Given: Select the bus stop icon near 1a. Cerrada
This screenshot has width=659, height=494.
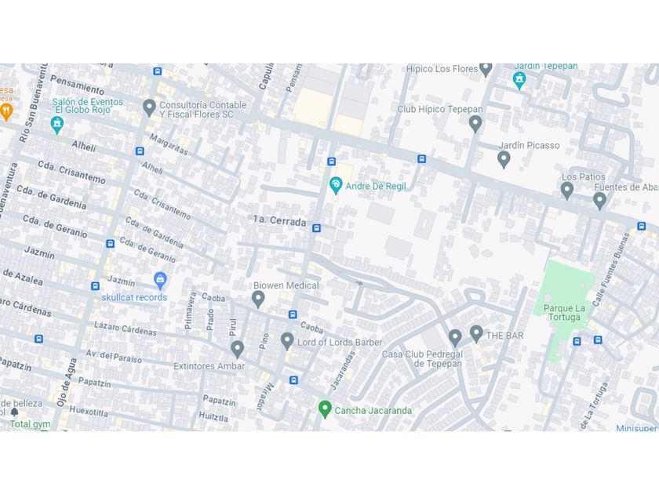Looking at the screenshot, I should click(x=316, y=228).
